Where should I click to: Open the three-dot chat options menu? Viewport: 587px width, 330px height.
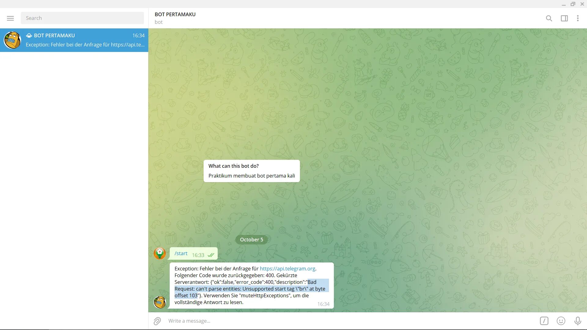[x=578, y=18]
